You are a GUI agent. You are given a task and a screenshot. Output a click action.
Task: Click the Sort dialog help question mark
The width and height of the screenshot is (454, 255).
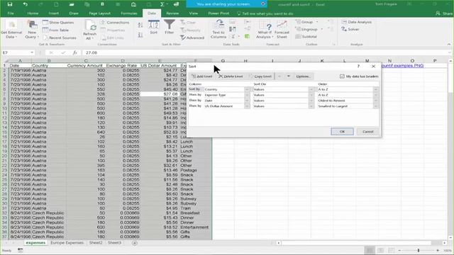[358, 66]
